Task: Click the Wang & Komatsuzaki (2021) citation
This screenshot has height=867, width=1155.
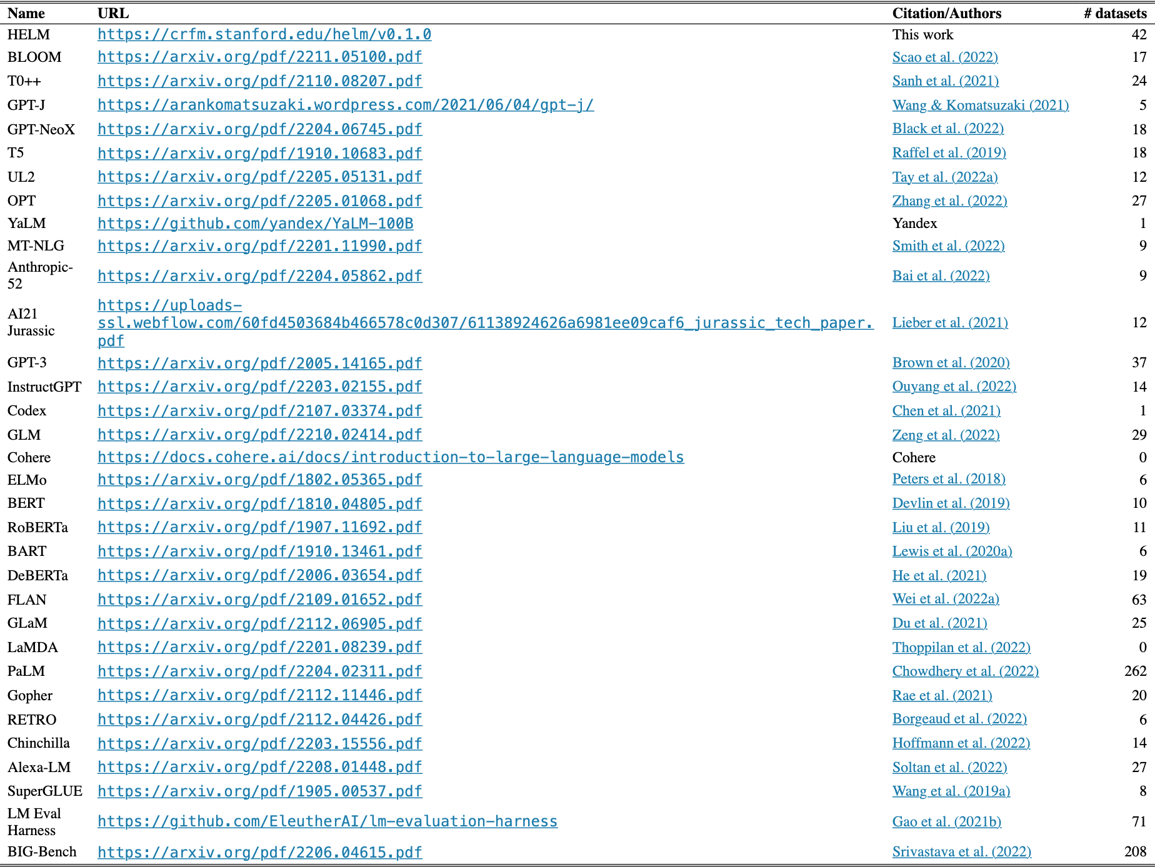Action: pyautogui.click(x=981, y=105)
